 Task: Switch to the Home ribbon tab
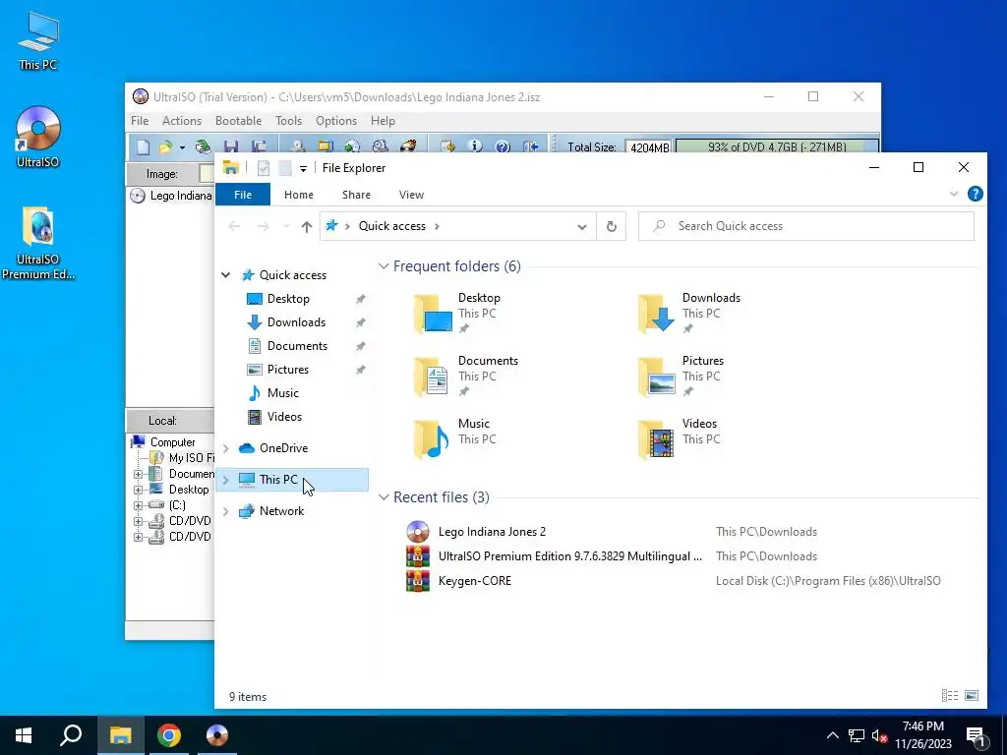click(x=299, y=195)
